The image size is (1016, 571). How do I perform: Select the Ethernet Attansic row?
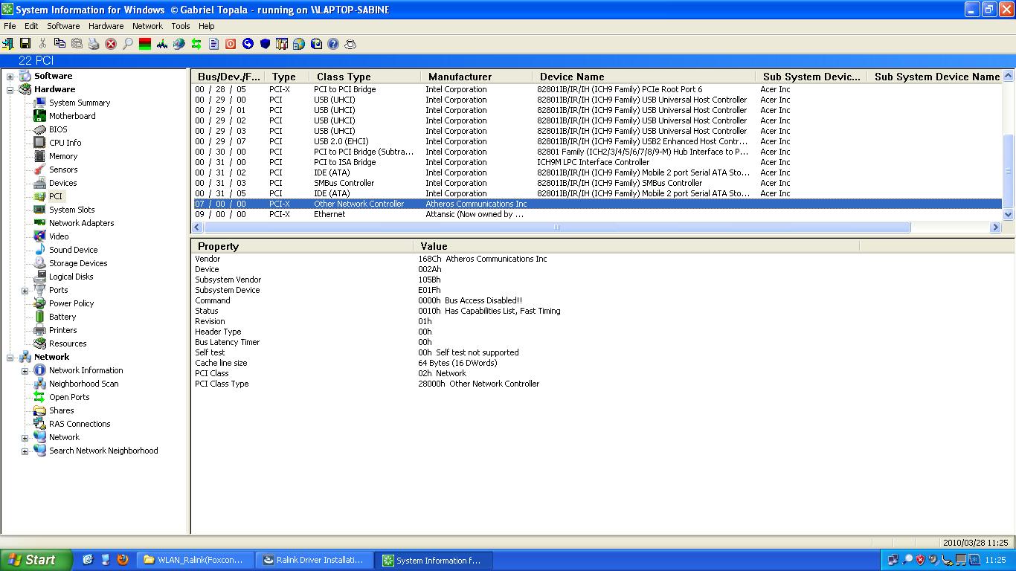[597, 214]
